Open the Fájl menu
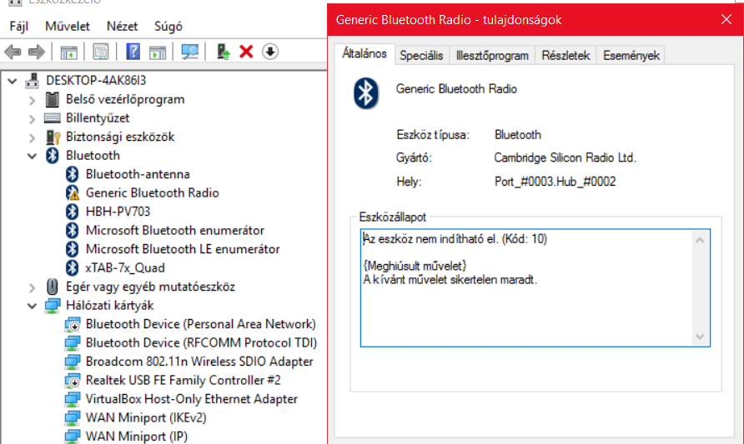The image size is (744, 444). [x=19, y=26]
